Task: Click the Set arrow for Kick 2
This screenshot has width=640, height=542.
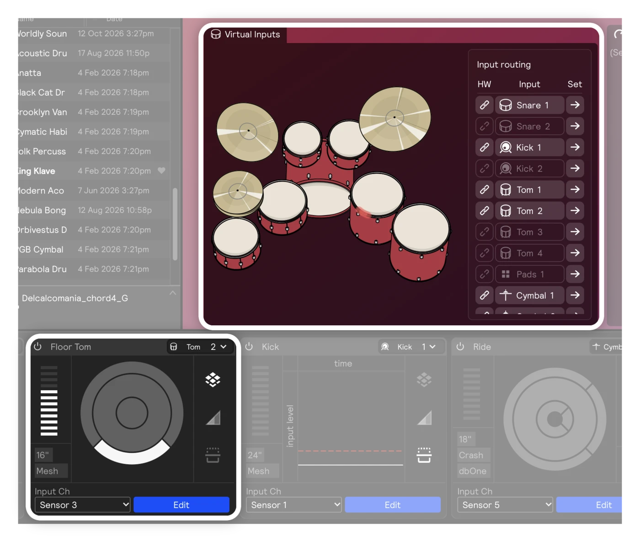Action: coord(575,168)
